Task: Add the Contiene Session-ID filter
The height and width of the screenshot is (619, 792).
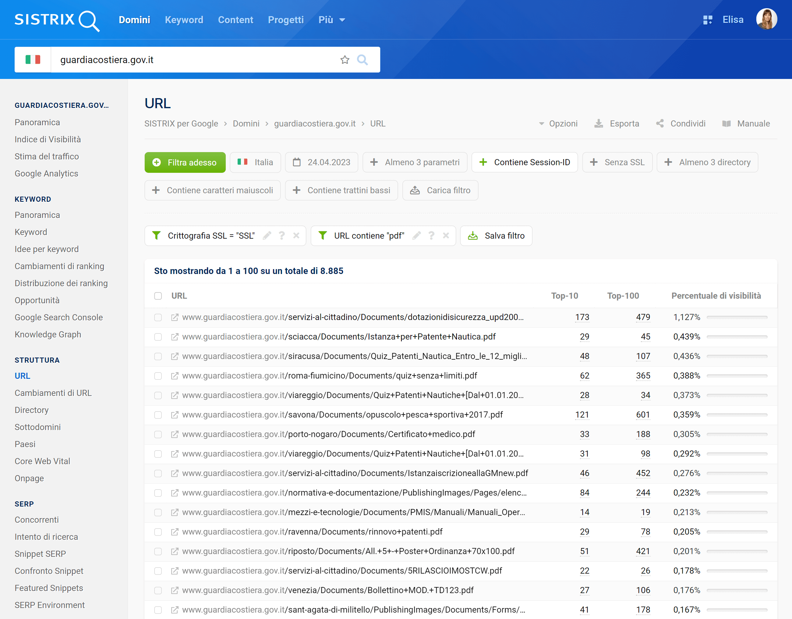Action: (x=525, y=162)
